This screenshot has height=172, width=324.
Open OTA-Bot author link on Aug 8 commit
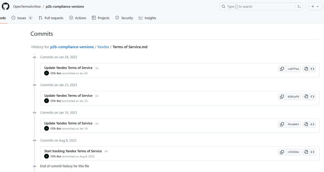click(56, 157)
